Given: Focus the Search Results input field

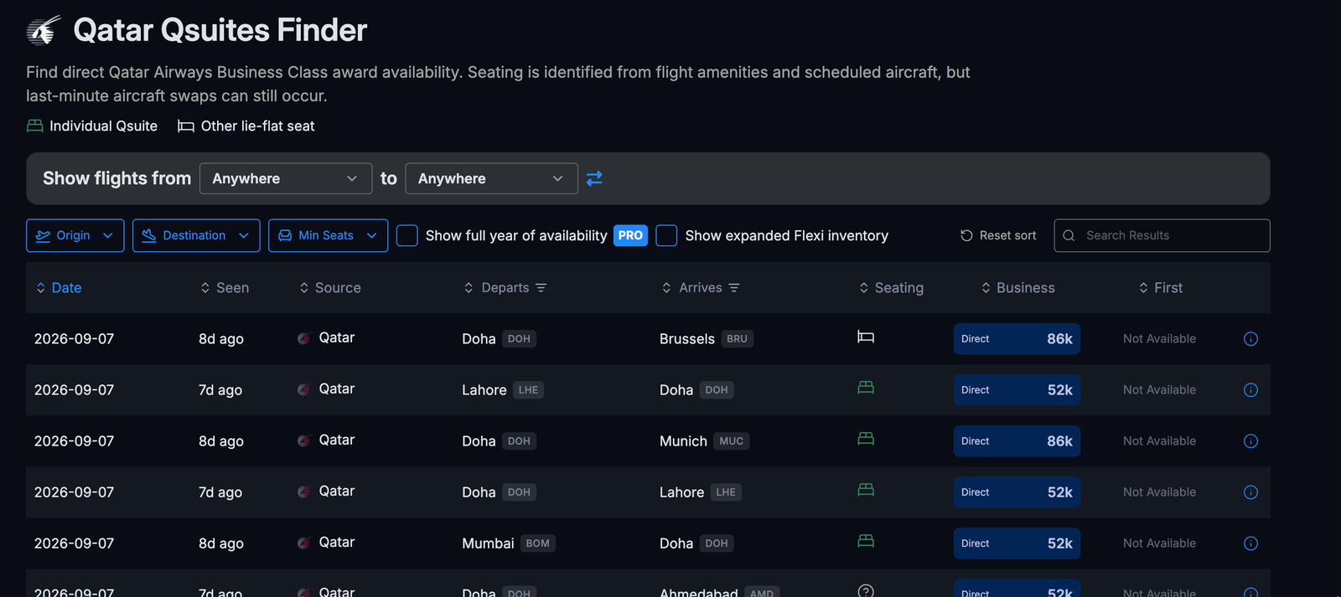Looking at the screenshot, I should [x=1162, y=235].
